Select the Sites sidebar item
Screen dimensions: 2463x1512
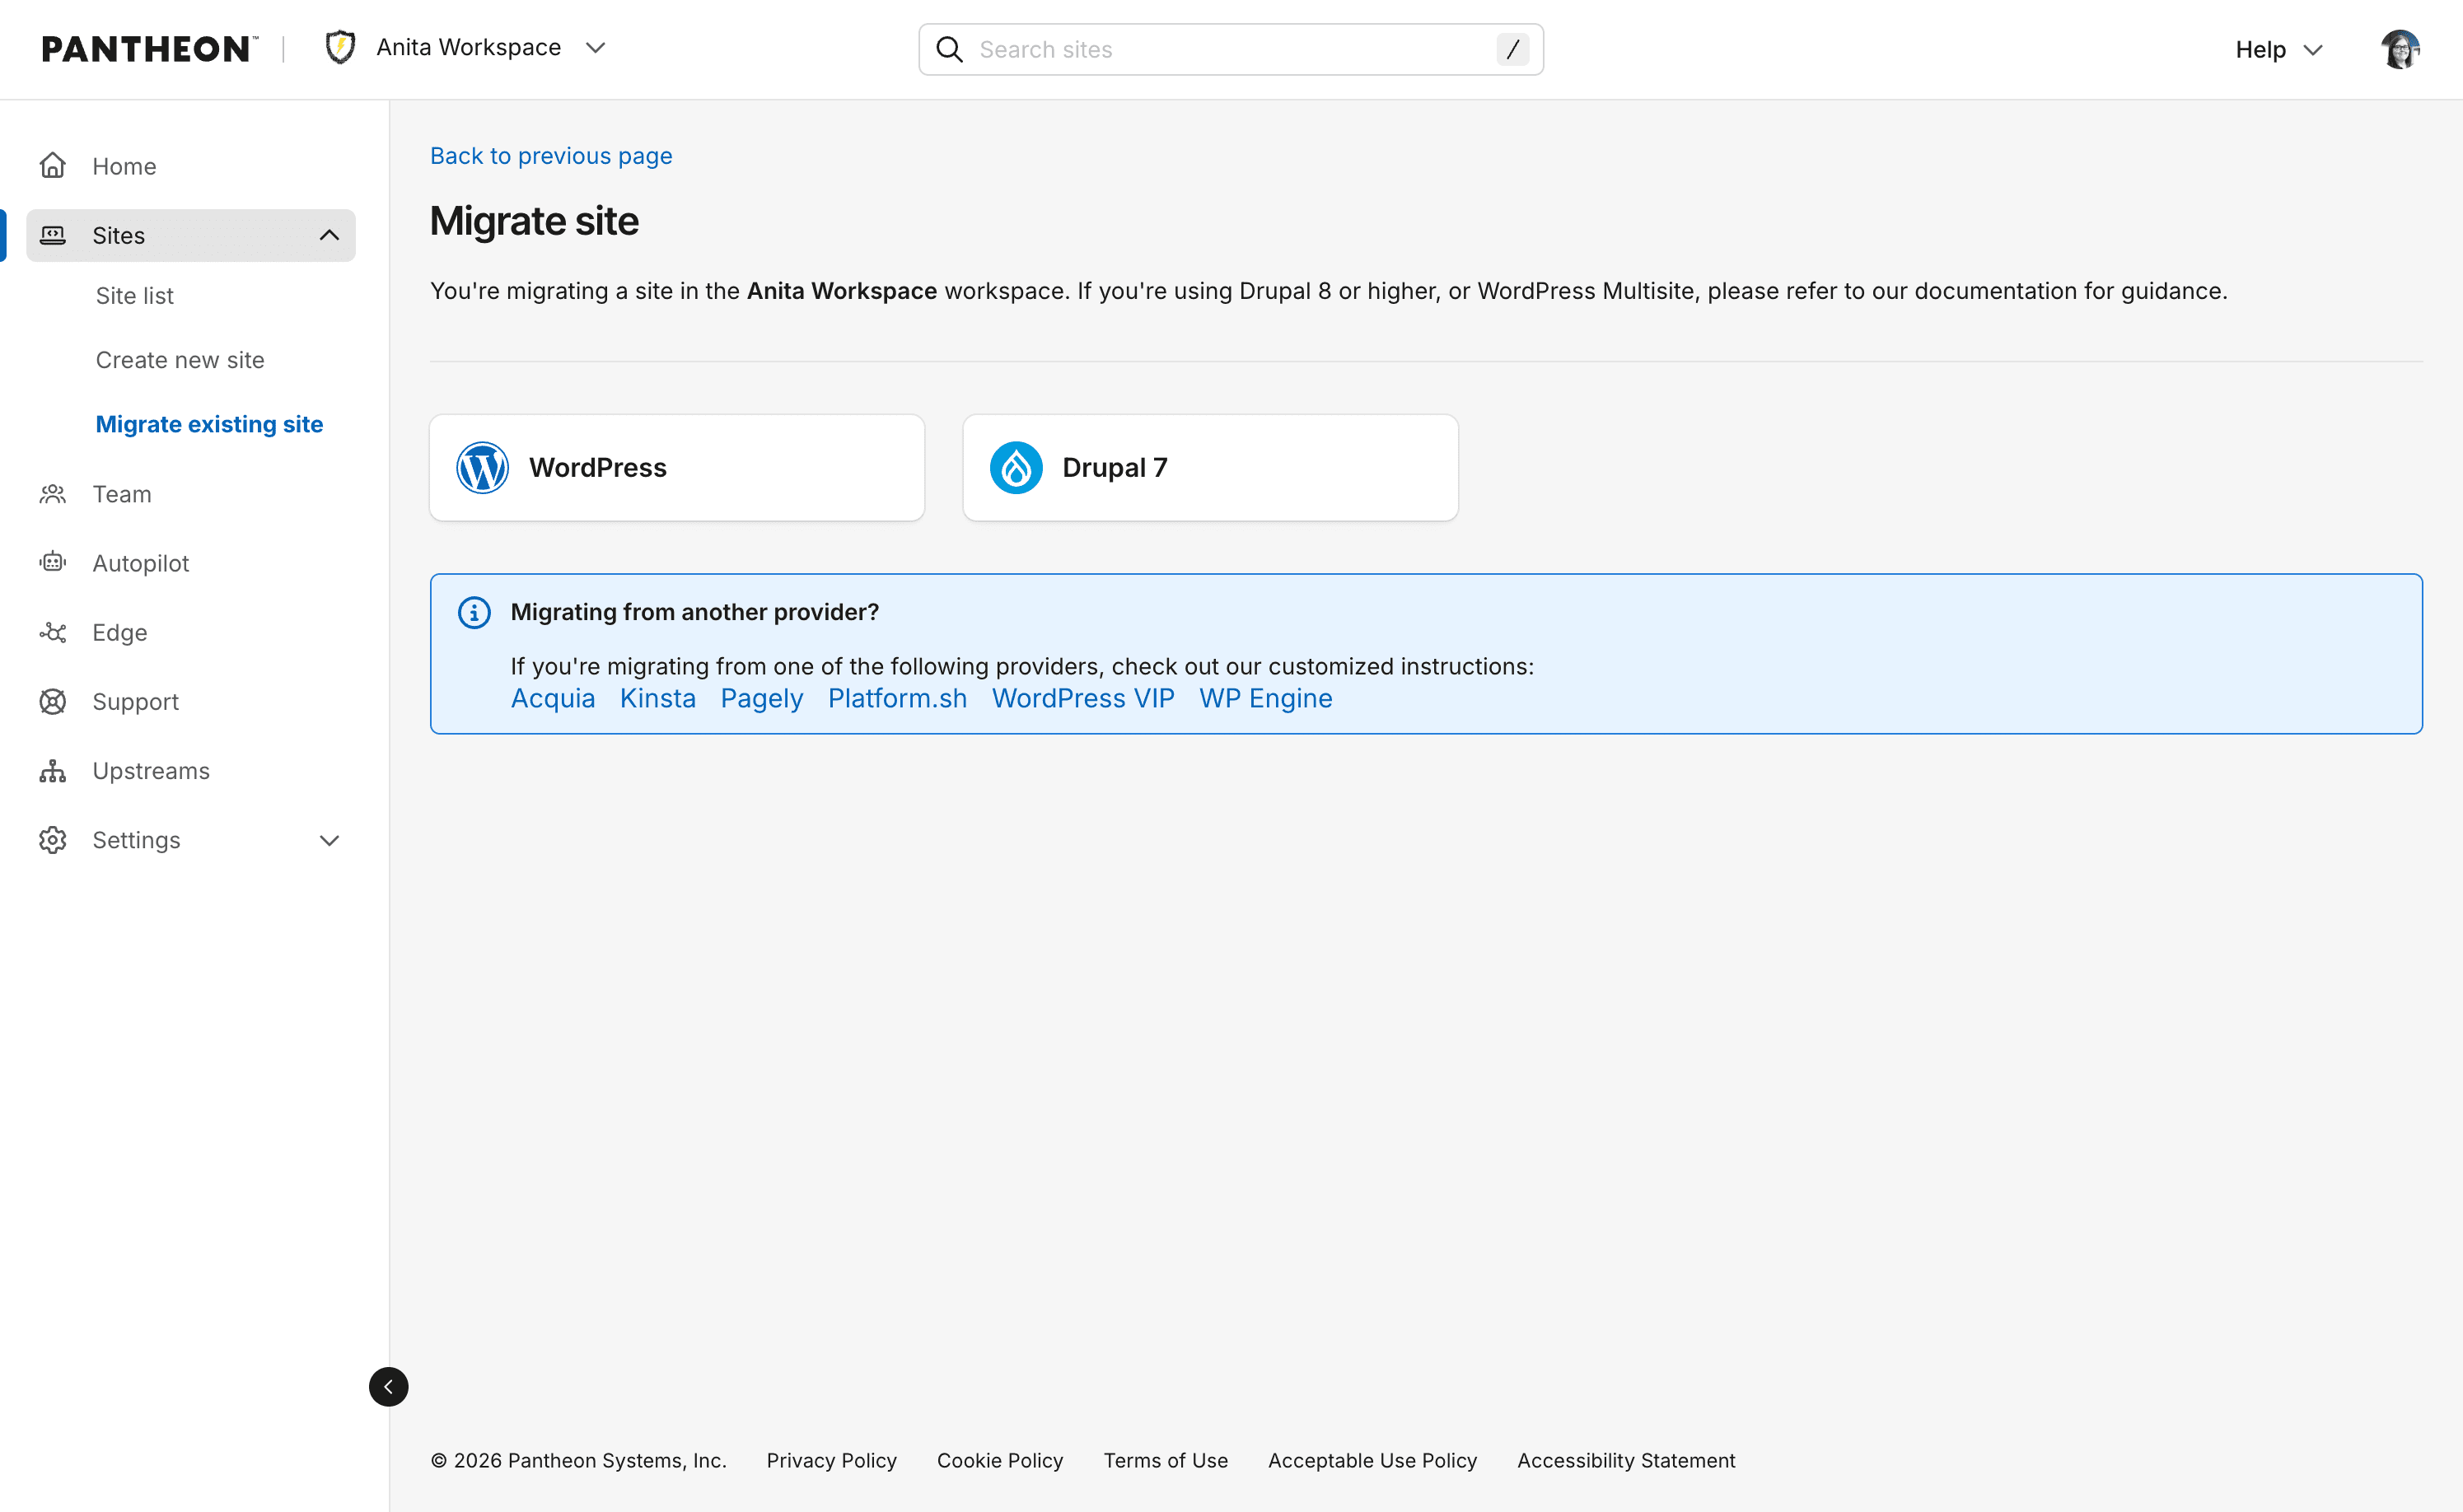point(191,235)
